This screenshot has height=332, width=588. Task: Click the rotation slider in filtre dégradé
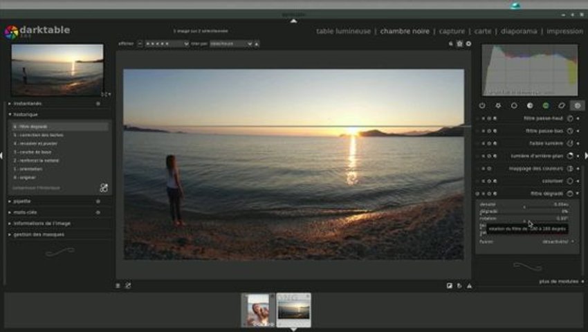point(524,219)
